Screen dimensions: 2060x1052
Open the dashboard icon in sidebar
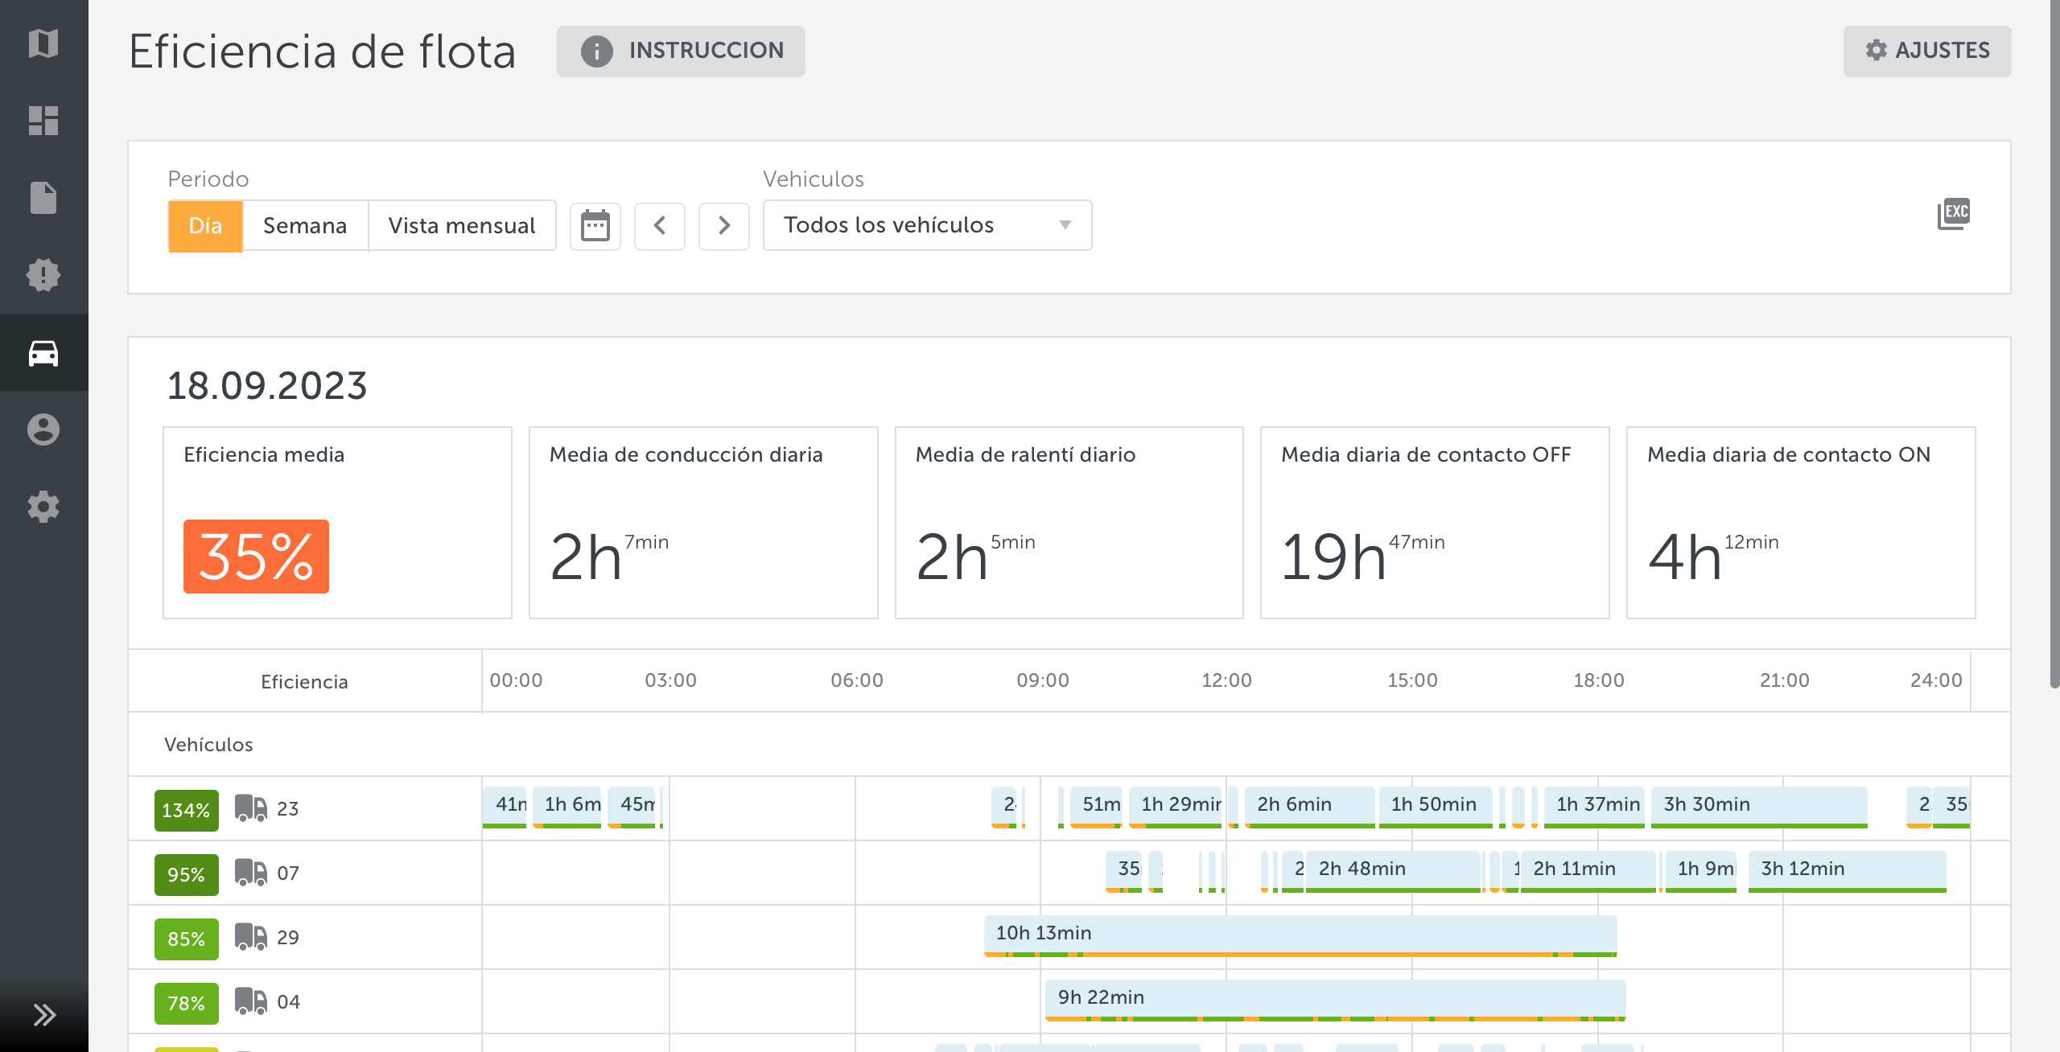(43, 121)
